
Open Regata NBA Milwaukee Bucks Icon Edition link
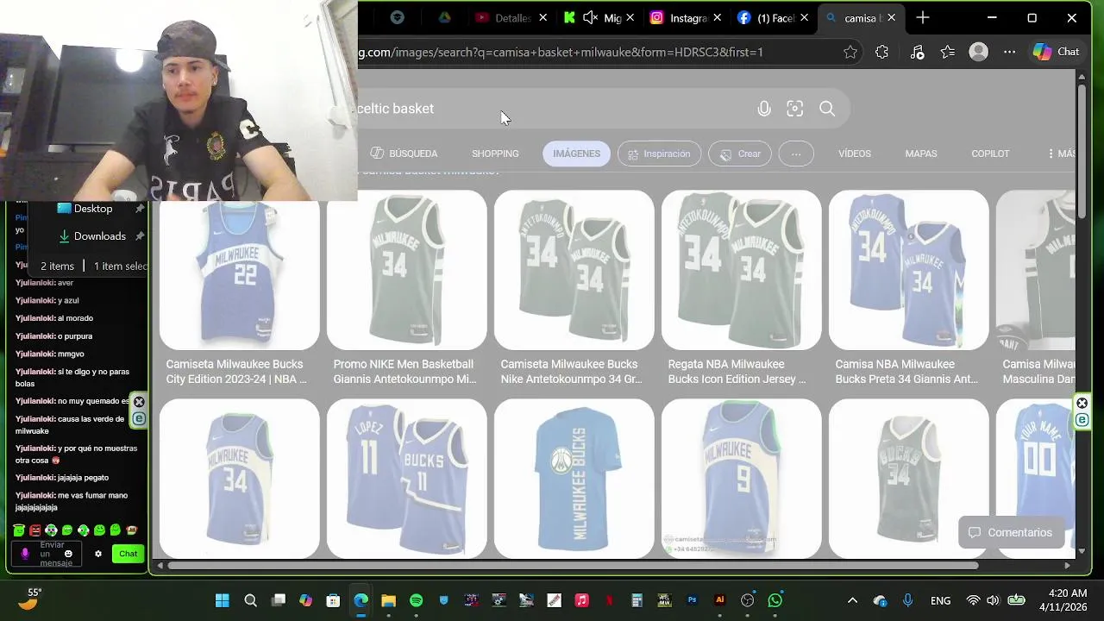click(x=737, y=372)
